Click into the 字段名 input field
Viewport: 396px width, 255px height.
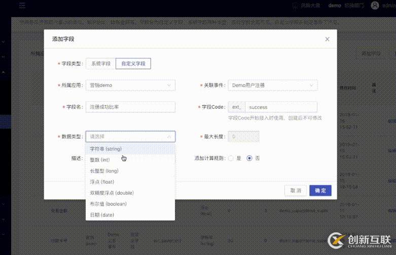[130, 107]
